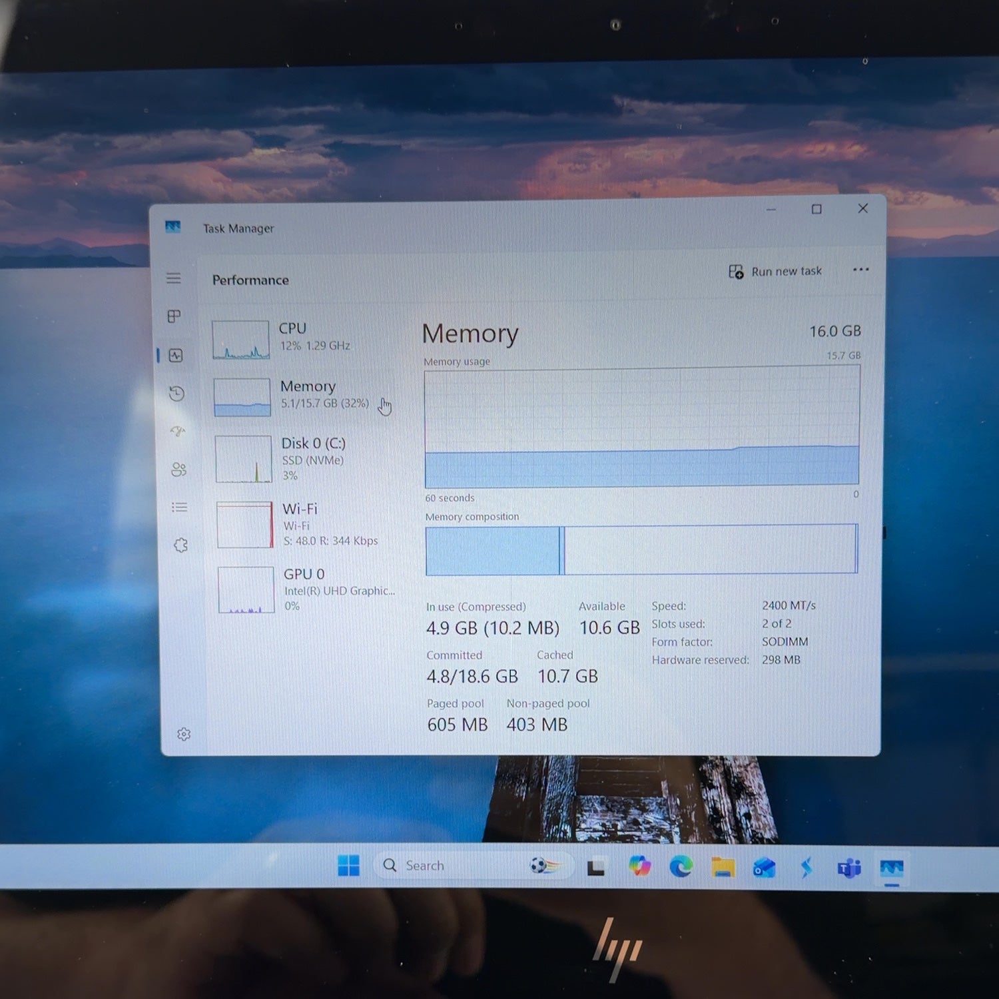
Task: Open Services puzzle icon in sidebar
Action: tap(180, 545)
